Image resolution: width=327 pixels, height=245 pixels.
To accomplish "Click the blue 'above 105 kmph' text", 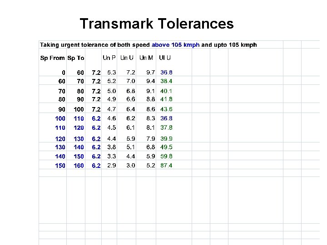I will 175,45.
